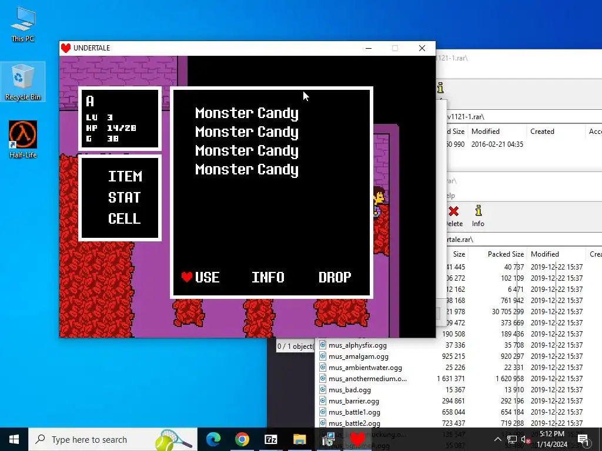Select the file mus_amalgam.ogg
The width and height of the screenshot is (602, 451).
358,356
